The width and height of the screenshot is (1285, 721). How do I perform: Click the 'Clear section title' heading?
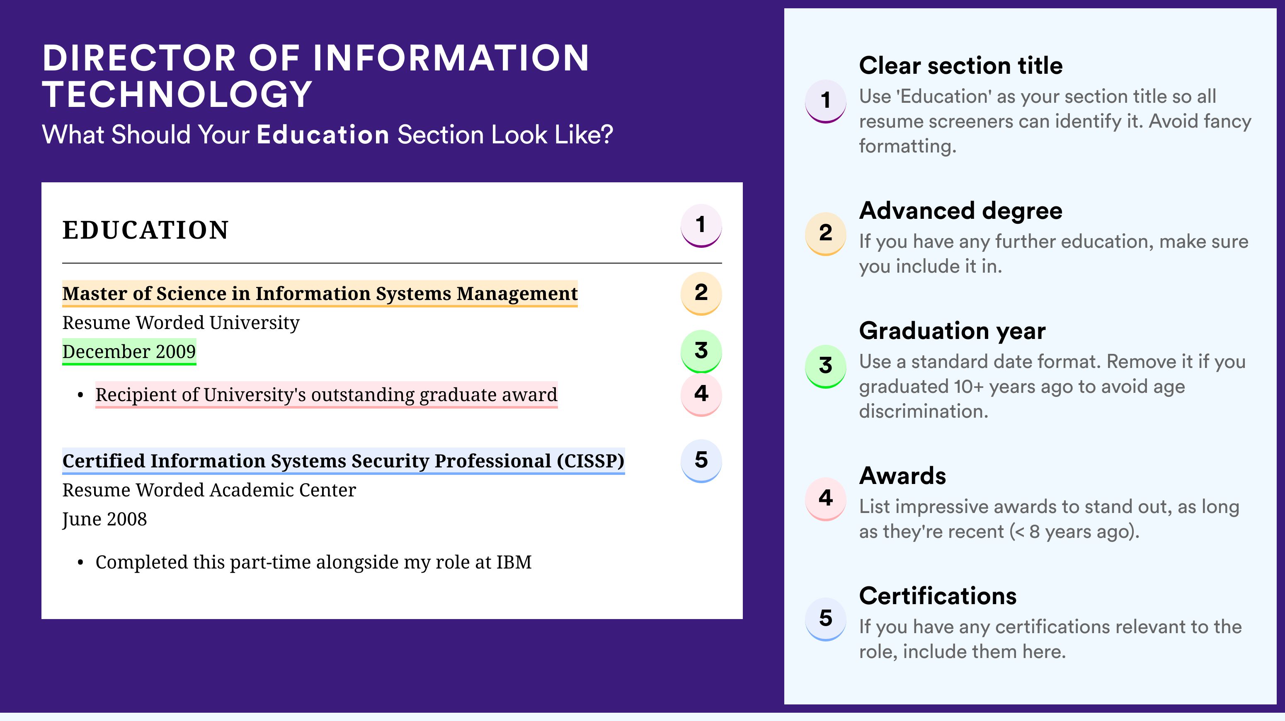pos(961,65)
